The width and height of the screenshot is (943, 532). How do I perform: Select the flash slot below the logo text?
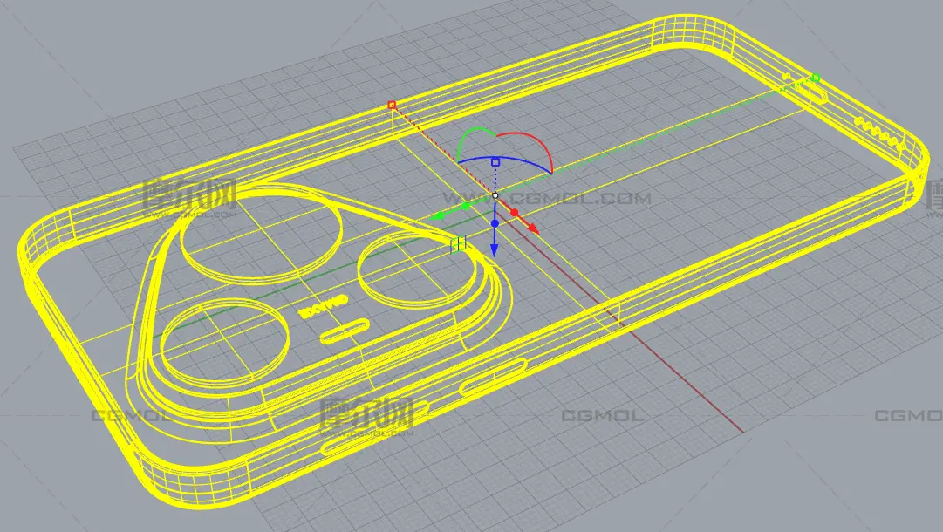tap(344, 332)
